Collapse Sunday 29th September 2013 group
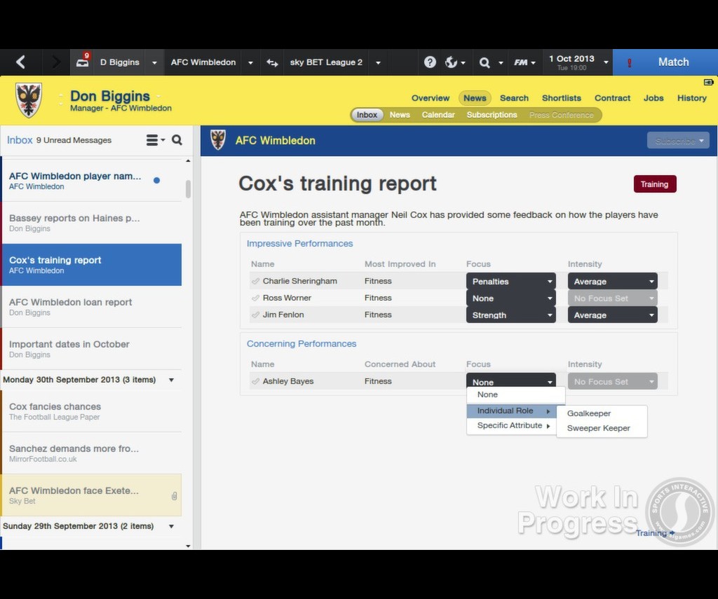This screenshot has width=718, height=599. pos(171,526)
